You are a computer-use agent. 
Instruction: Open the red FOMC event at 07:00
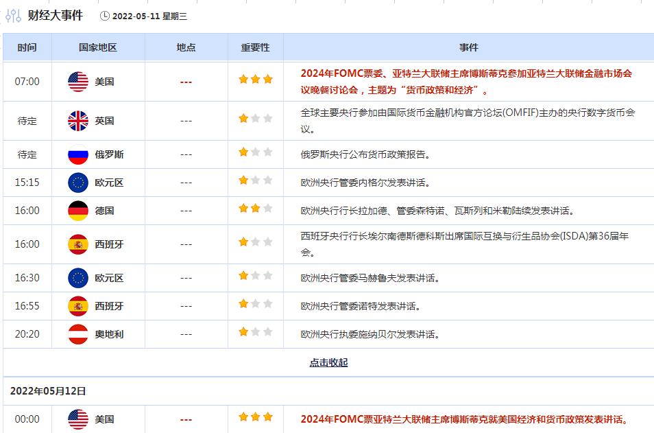click(466, 82)
